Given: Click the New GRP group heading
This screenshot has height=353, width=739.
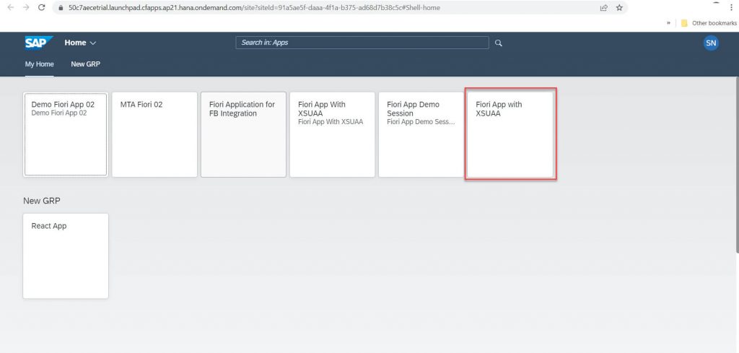Looking at the screenshot, I should click(41, 201).
